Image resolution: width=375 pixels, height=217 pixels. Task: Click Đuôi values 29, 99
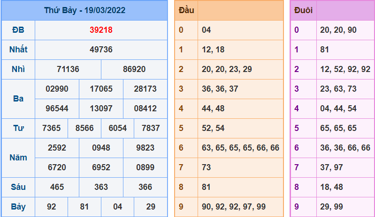tap(331, 207)
